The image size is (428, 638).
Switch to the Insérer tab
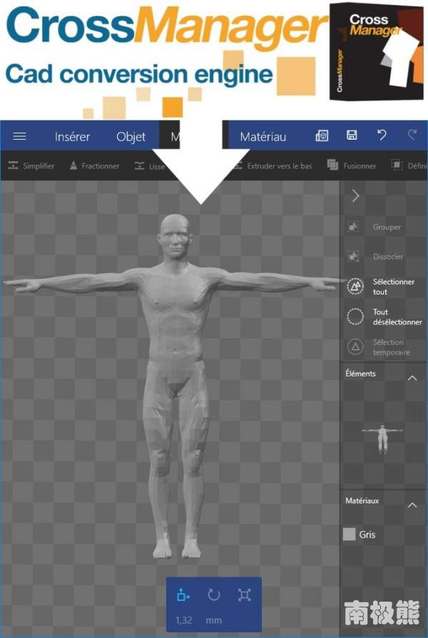pyautogui.click(x=72, y=137)
